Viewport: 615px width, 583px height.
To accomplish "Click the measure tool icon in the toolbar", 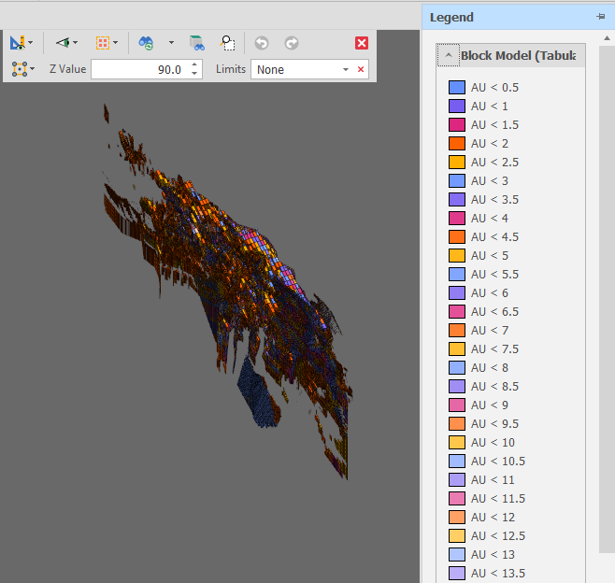I will click(18, 43).
